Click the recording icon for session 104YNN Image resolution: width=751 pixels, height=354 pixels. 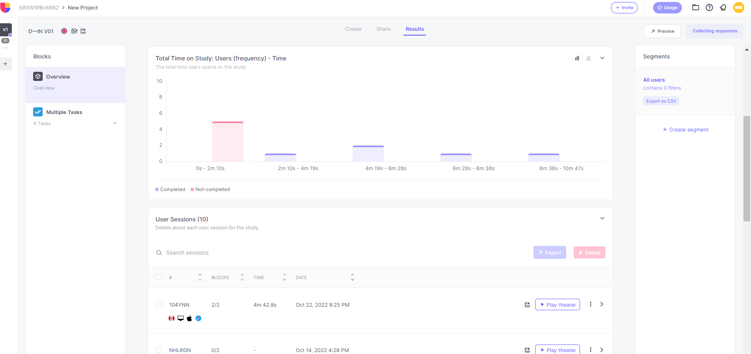527,305
